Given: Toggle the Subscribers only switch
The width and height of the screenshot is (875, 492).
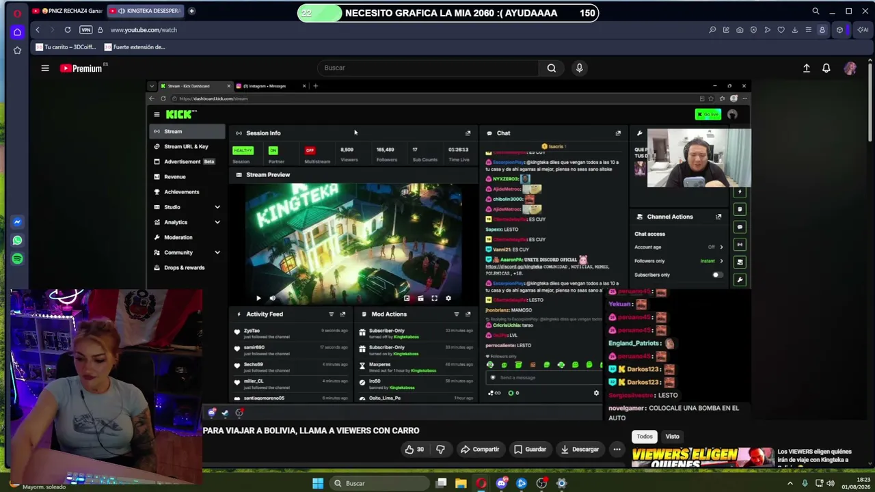Looking at the screenshot, I should (x=716, y=275).
